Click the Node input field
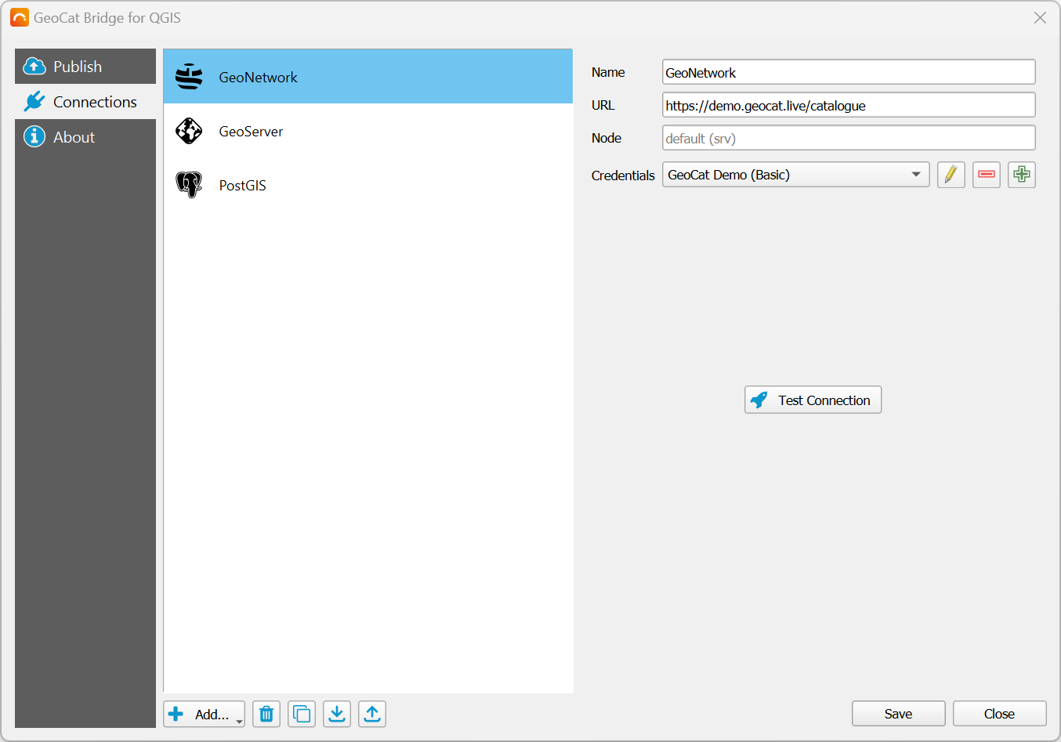The image size is (1061, 742). pos(848,138)
